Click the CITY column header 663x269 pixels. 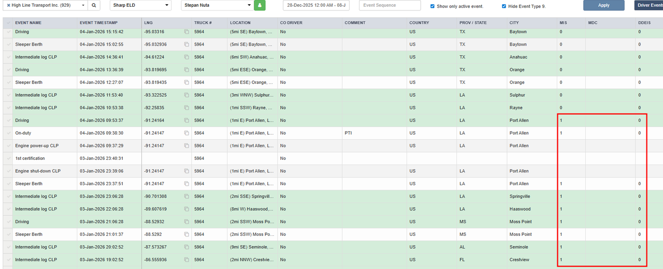(532, 23)
